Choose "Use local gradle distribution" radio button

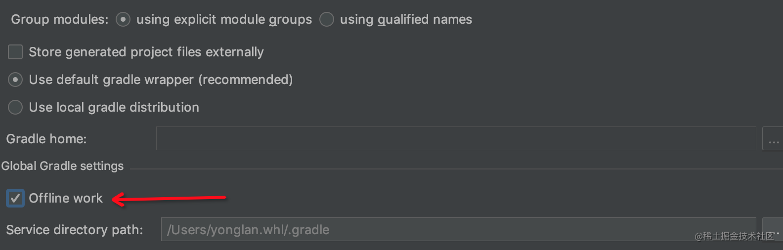point(15,107)
